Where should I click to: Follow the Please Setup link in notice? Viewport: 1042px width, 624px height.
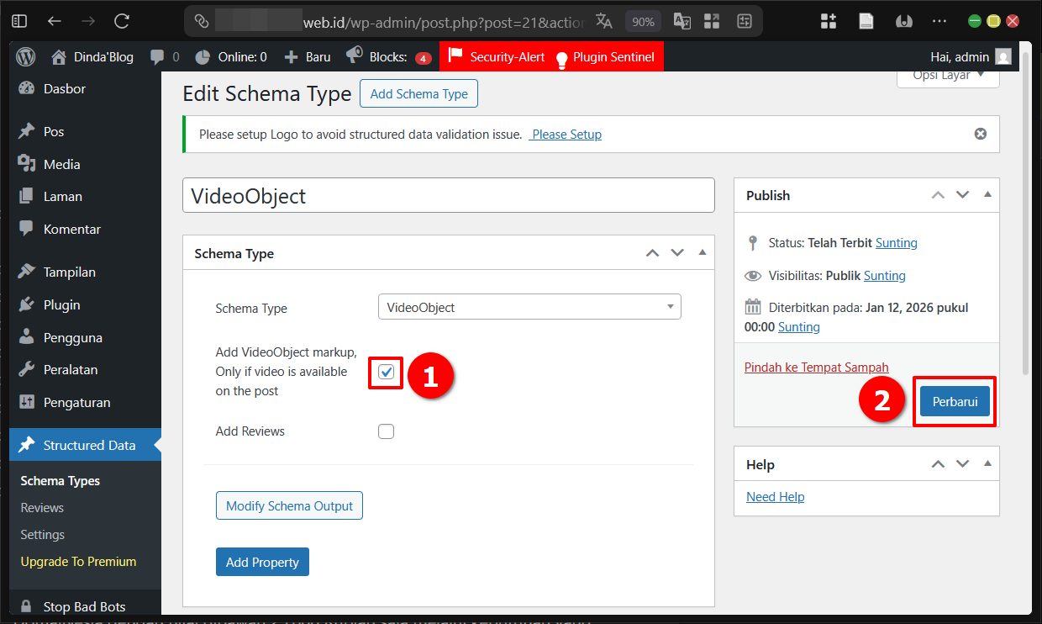tap(565, 134)
